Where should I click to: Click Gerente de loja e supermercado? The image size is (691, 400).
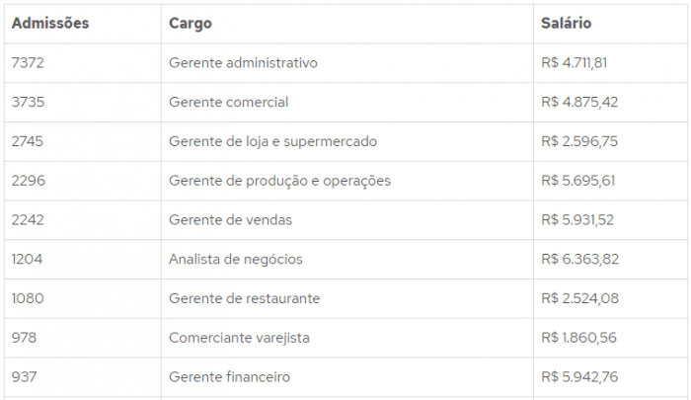point(273,141)
